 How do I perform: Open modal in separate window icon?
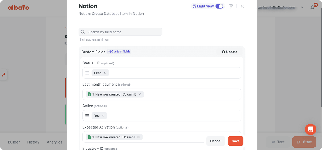230,6
